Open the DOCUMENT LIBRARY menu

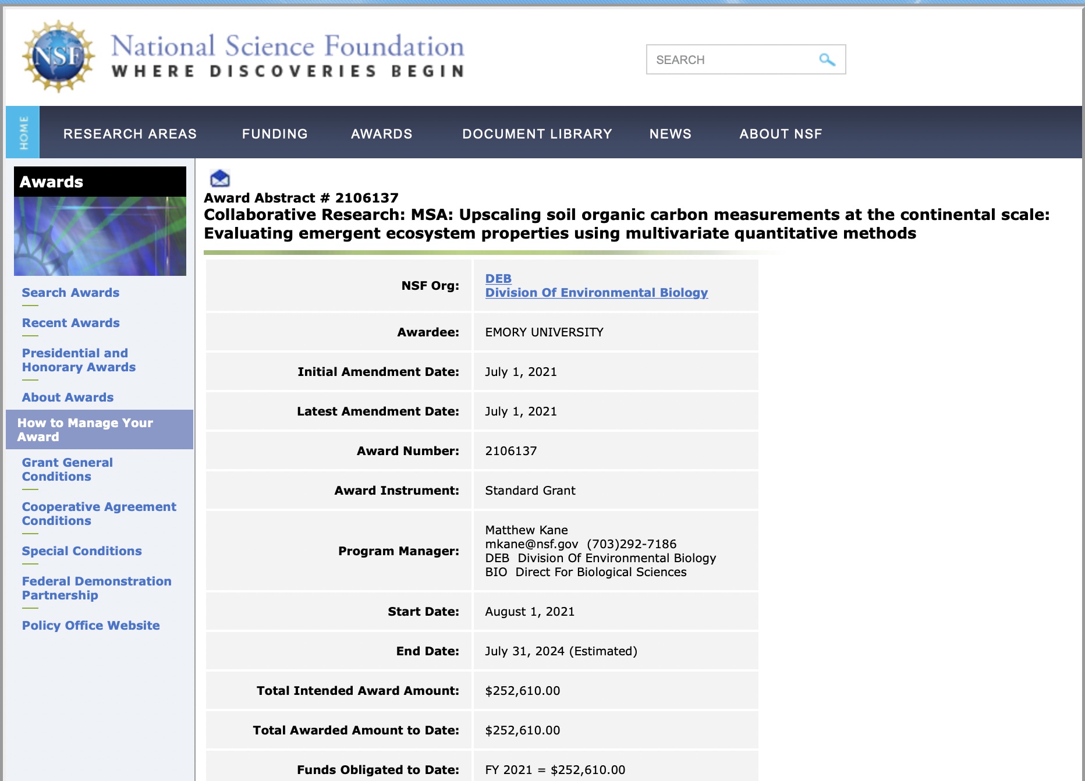pos(537,133)
